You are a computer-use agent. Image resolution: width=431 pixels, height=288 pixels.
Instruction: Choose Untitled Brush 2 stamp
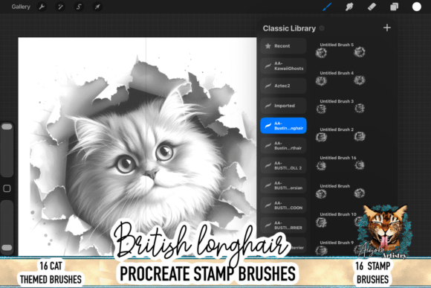click(x=340, y=135)
